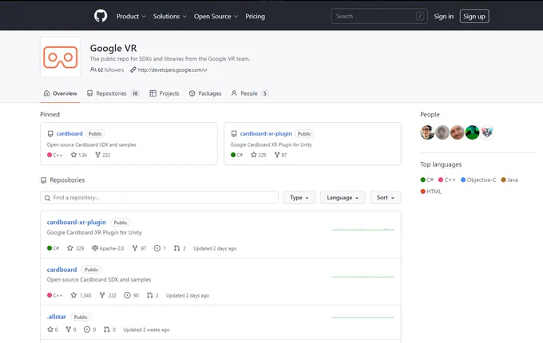Screen dimensions: 543x343
Task: Open cardboard from the repositories list
Action: pos(61,270)
